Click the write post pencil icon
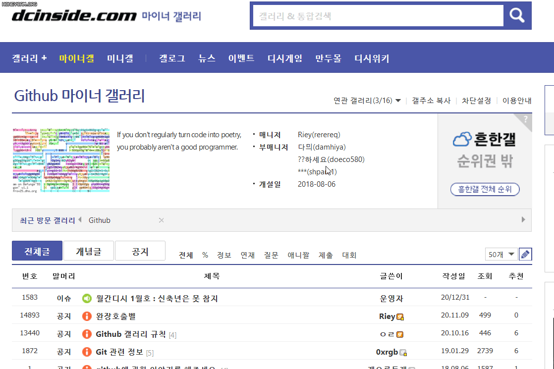This screenshot has height=369, width=554. tap(525, 254)
